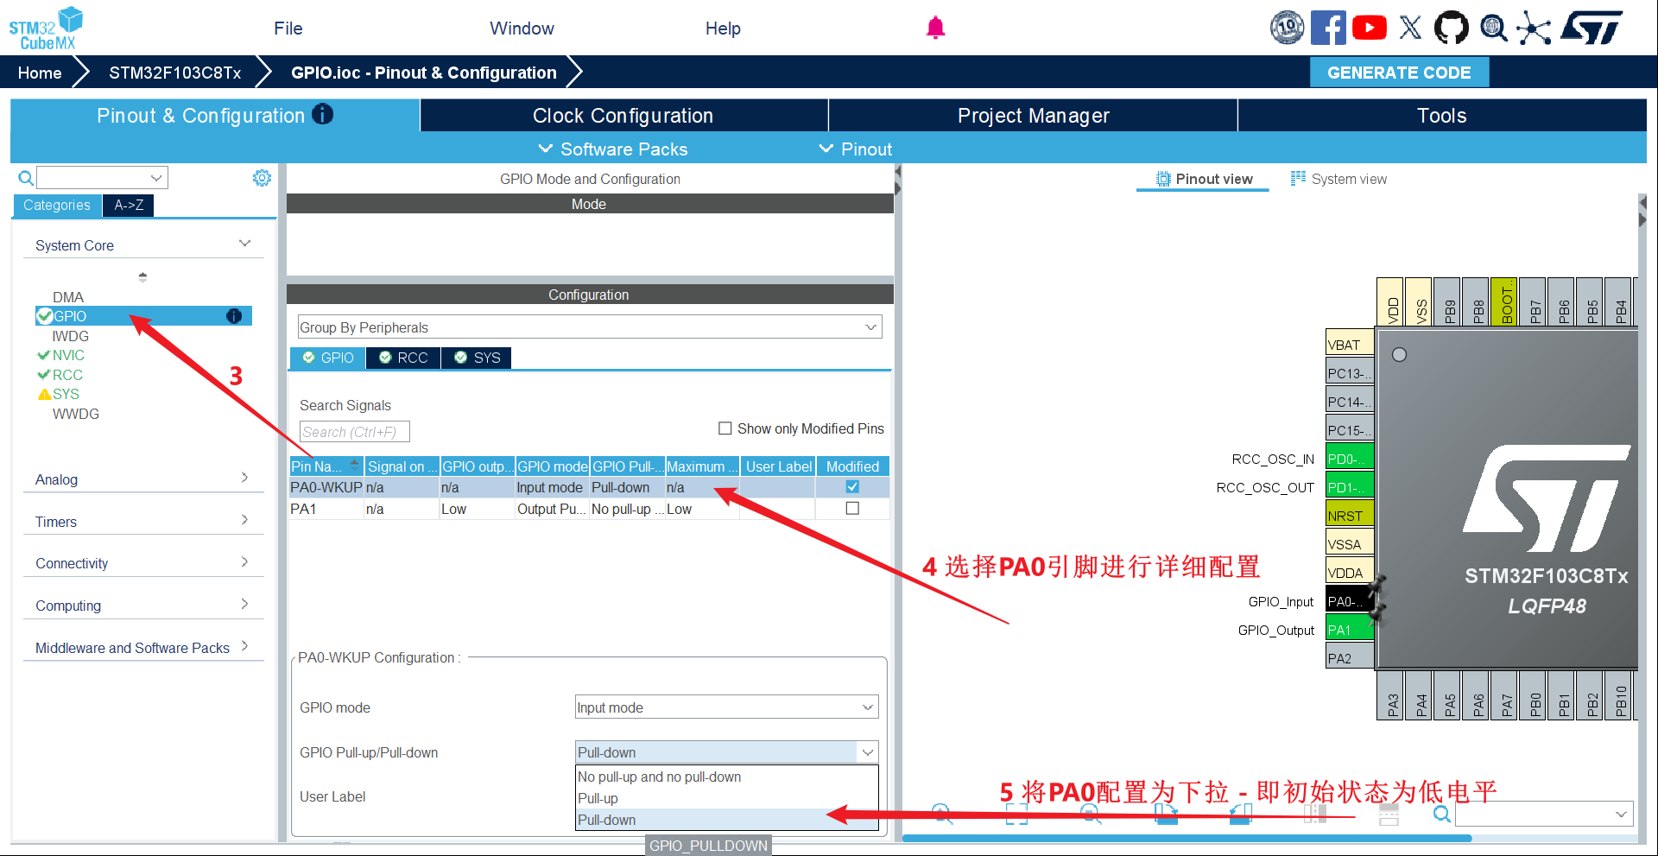Image resolution: width=1658 pixels, height=856 pixels.
Task: Rotate the chip view counterclockwise
Action: [1240, 814]
